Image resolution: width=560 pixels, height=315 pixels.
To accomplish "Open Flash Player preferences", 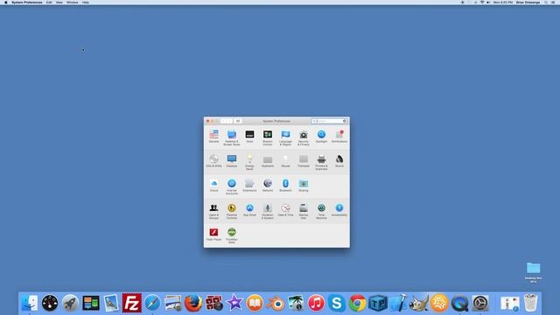I will (213, 234).
